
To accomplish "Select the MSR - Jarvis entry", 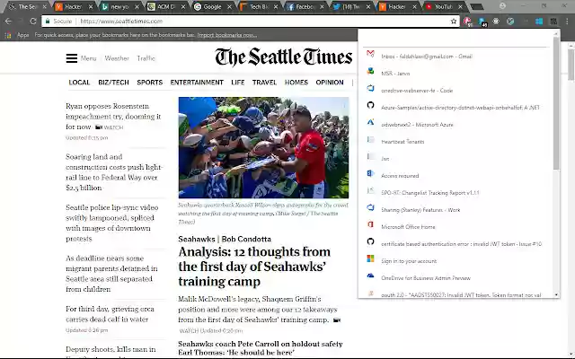I will (456, 74).
